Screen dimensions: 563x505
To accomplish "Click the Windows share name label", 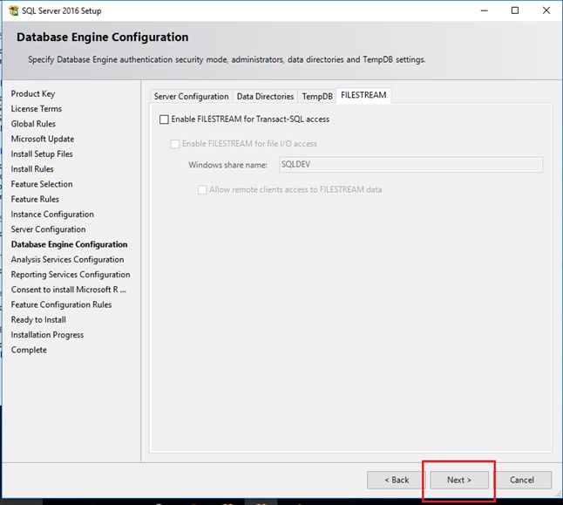I will point(227,165).
